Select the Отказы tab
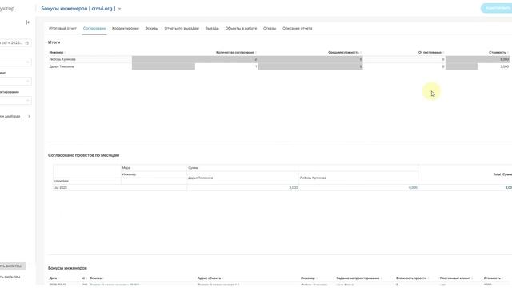 [x=270, y=29]
